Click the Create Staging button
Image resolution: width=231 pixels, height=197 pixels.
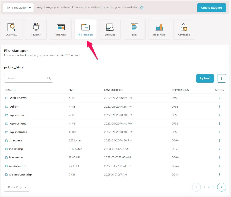click(211, 7)
